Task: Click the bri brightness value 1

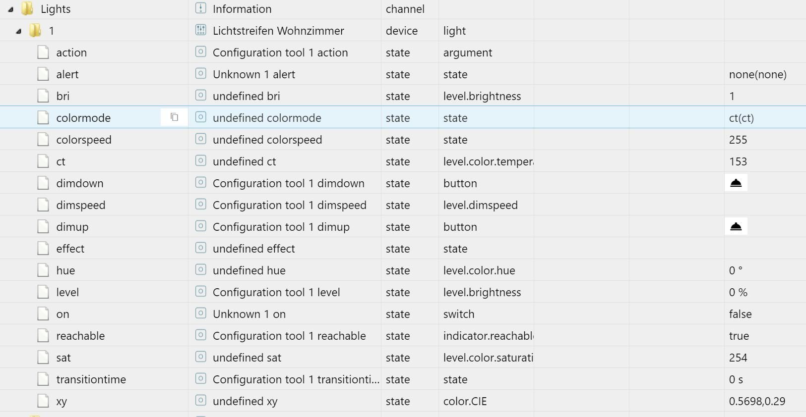Action: click(x=732, y=96)
